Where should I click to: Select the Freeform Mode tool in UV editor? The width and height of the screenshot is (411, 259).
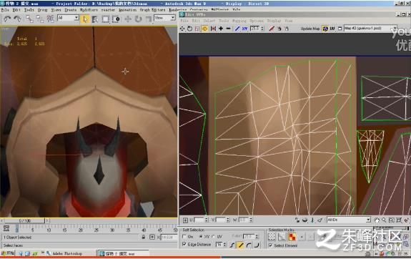(204, 29)
